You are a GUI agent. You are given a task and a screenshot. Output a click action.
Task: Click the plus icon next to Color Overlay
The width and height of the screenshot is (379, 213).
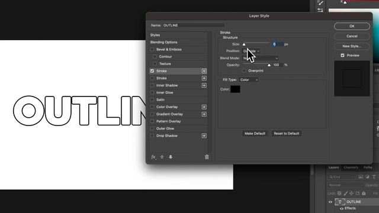204,107
